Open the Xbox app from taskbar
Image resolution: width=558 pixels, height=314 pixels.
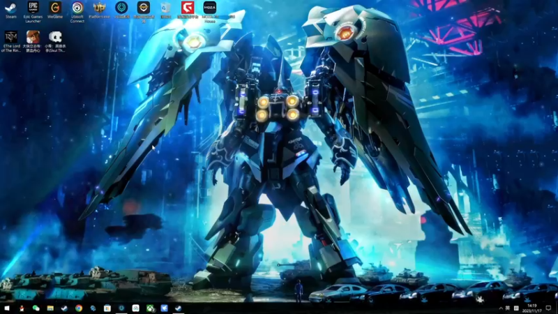click(x=150, y=308)
